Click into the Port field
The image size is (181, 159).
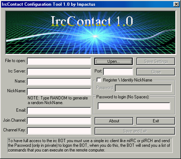118,71
